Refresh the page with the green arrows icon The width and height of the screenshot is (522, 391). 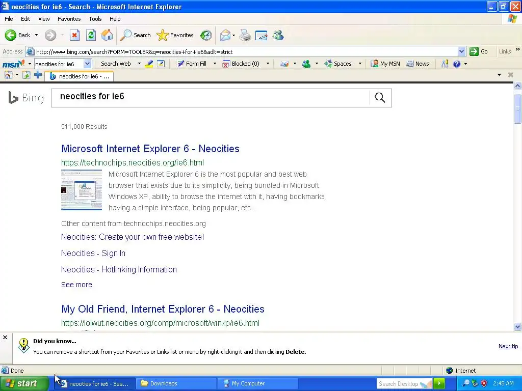tap(91, 35)
